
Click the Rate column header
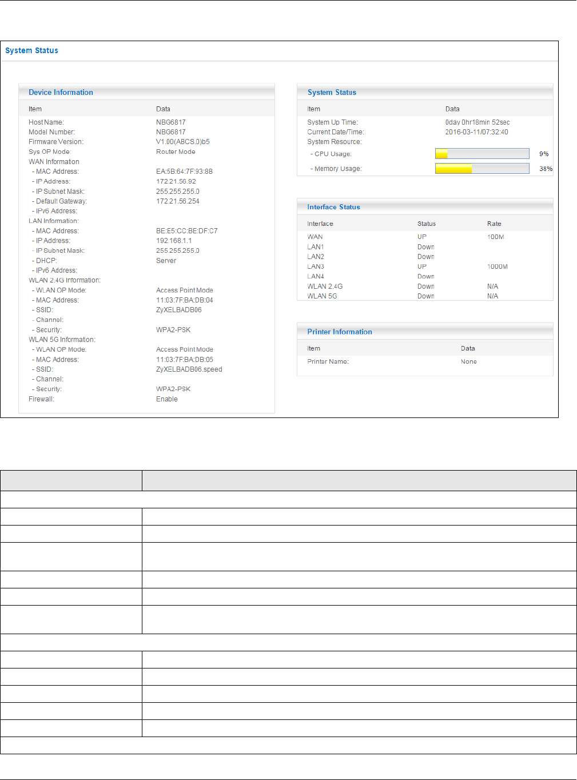tap(494, 224)
